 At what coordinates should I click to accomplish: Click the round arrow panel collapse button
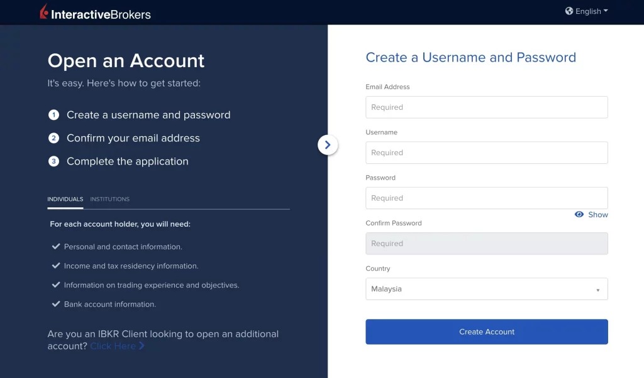[328, 145]
